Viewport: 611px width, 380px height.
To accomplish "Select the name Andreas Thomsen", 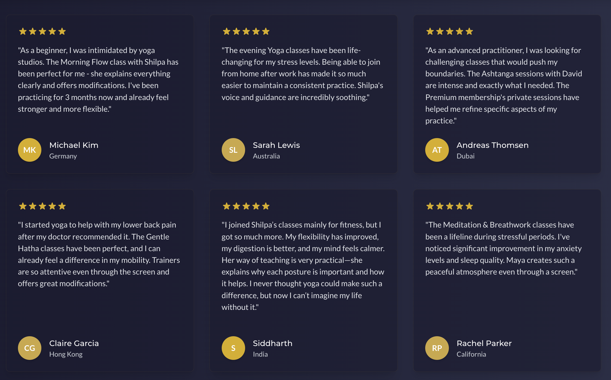I will 492,145.
